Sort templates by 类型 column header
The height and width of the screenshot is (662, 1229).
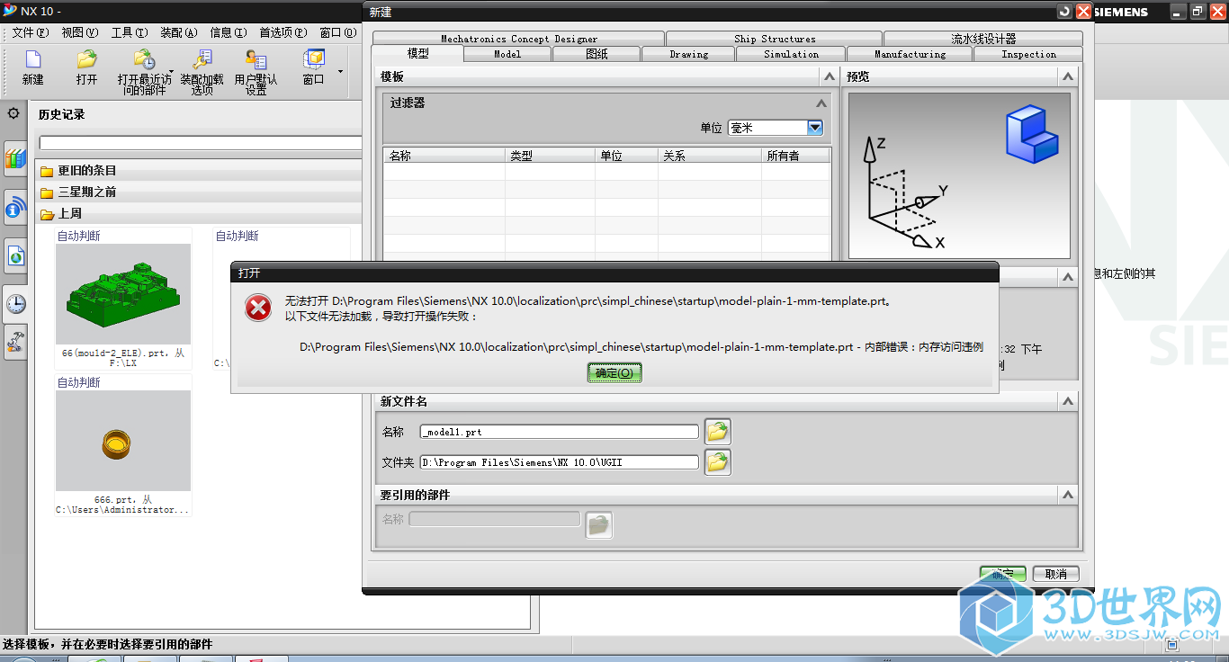pyautogui.click(x=551, y=156)
